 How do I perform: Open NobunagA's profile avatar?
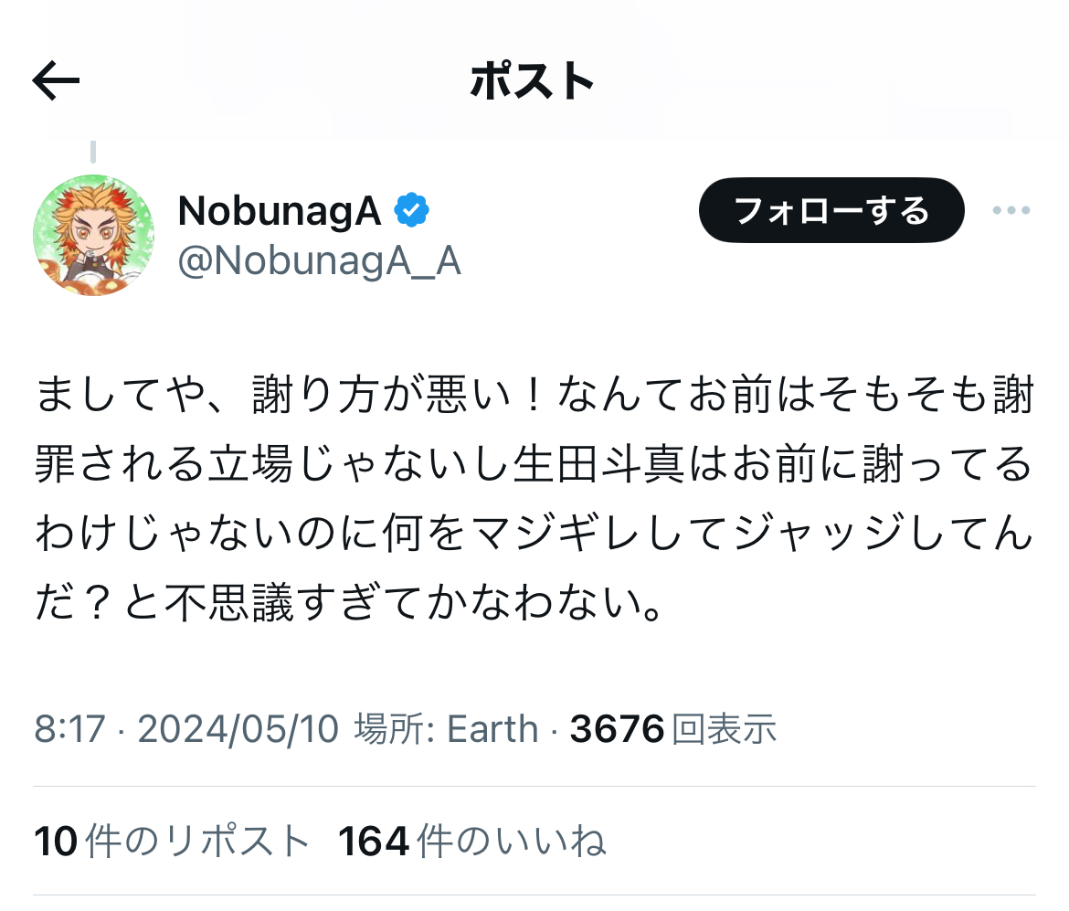point(93,235)
